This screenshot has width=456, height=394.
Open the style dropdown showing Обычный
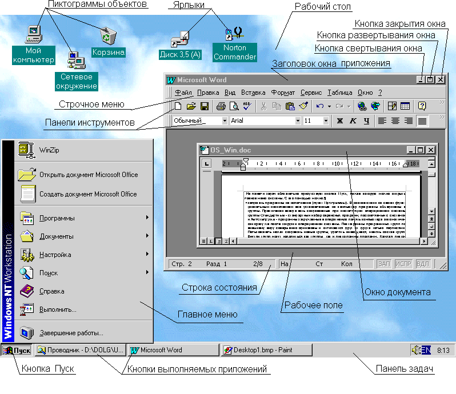click(x=225, y=120)
